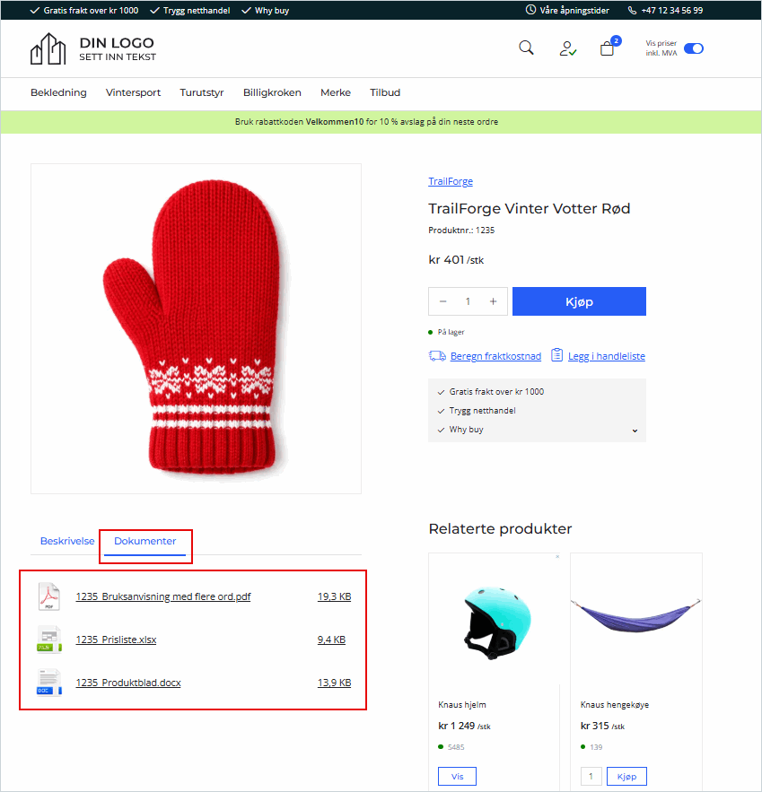Screen dimensions: 762x792
Task: Click the clock icon beside Våre åpningstider
Action: pos(530,10)
